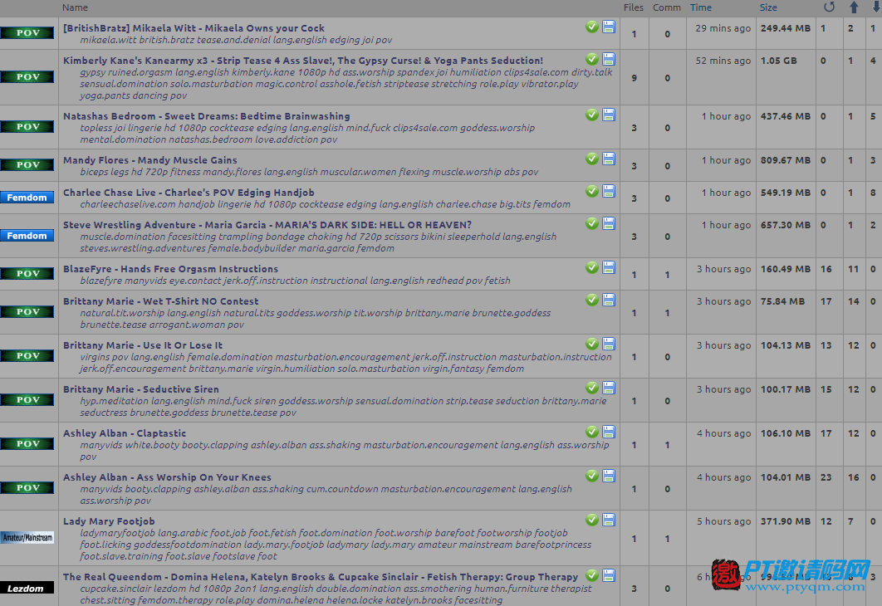Download the Charlee Chase Live entry
The image size is (882, 606).
[x=609, y=191]
